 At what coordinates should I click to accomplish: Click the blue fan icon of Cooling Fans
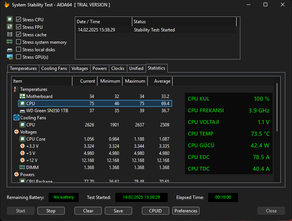(x=16, y=117)
